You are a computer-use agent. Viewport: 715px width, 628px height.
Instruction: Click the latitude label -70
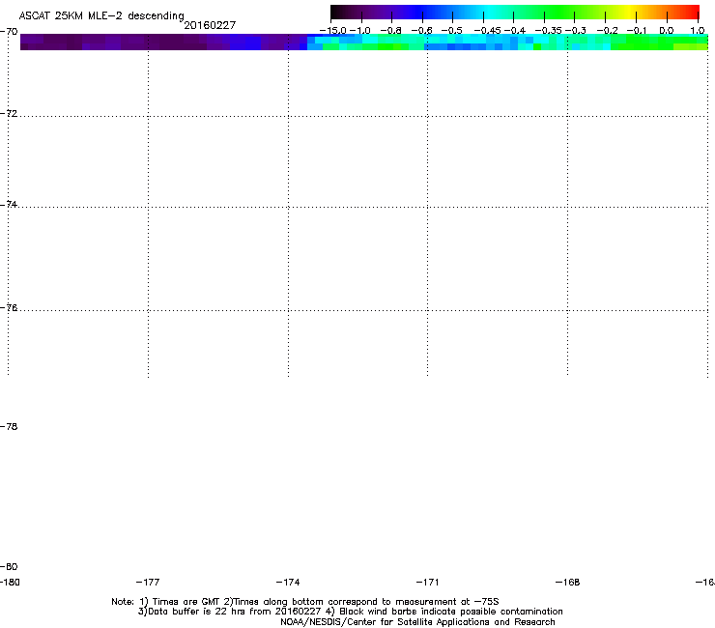click(x=9, y=32)
